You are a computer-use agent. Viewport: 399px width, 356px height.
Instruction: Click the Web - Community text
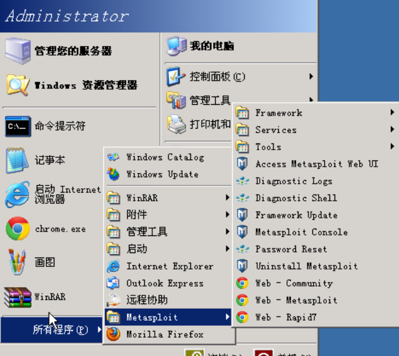pyautogui.click(x=294, y=283)
